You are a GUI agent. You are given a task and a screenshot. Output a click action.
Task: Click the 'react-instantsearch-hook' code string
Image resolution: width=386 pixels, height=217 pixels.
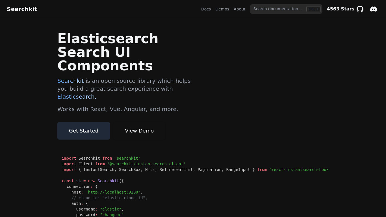point(299,170)
